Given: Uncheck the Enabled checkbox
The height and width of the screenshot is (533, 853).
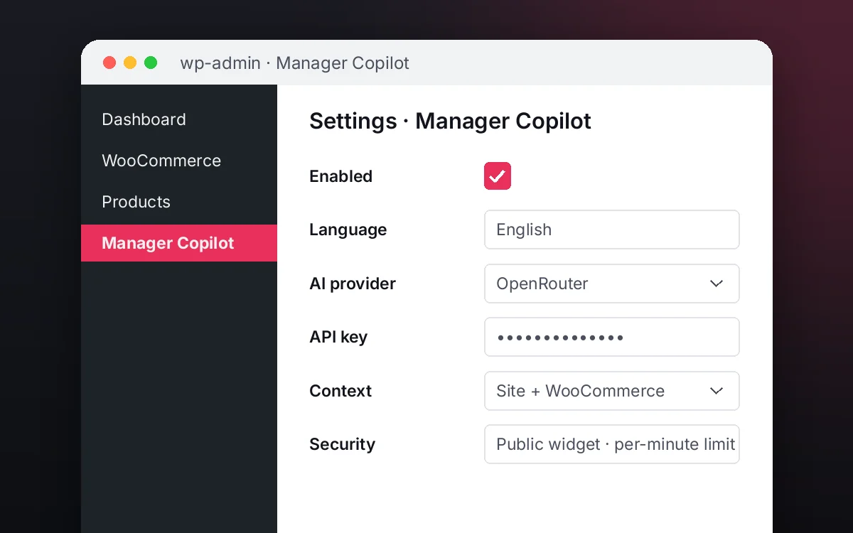Looking at the screenshot, I should [x=498, y=176].
